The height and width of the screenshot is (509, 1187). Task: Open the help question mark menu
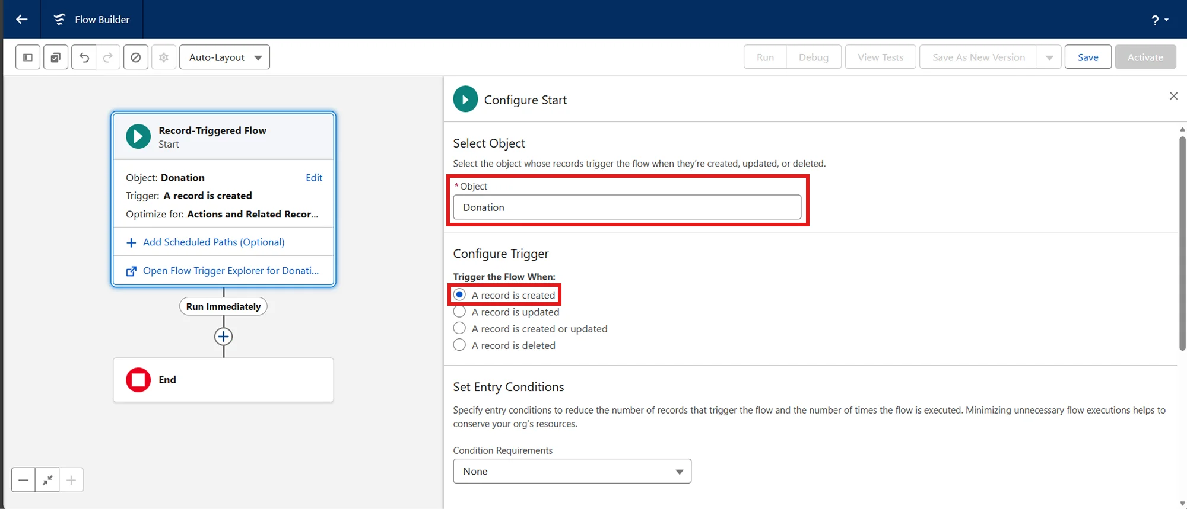[x=1160, y=20]
